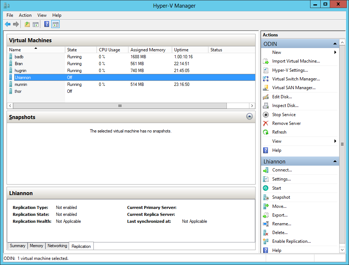349x265 pixels.
Task: Sort by the Name column header
Action: 36,50
